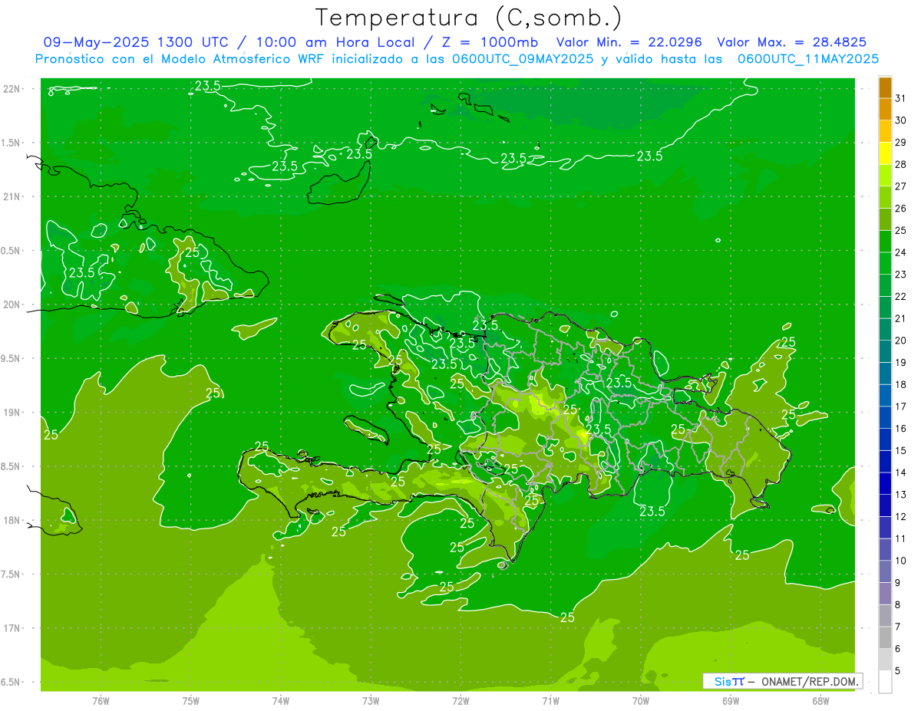The image size is (921, 711).
Task: Click the SisTT ONAMET/REP.DOM. logo label
Action: point(783,681)
